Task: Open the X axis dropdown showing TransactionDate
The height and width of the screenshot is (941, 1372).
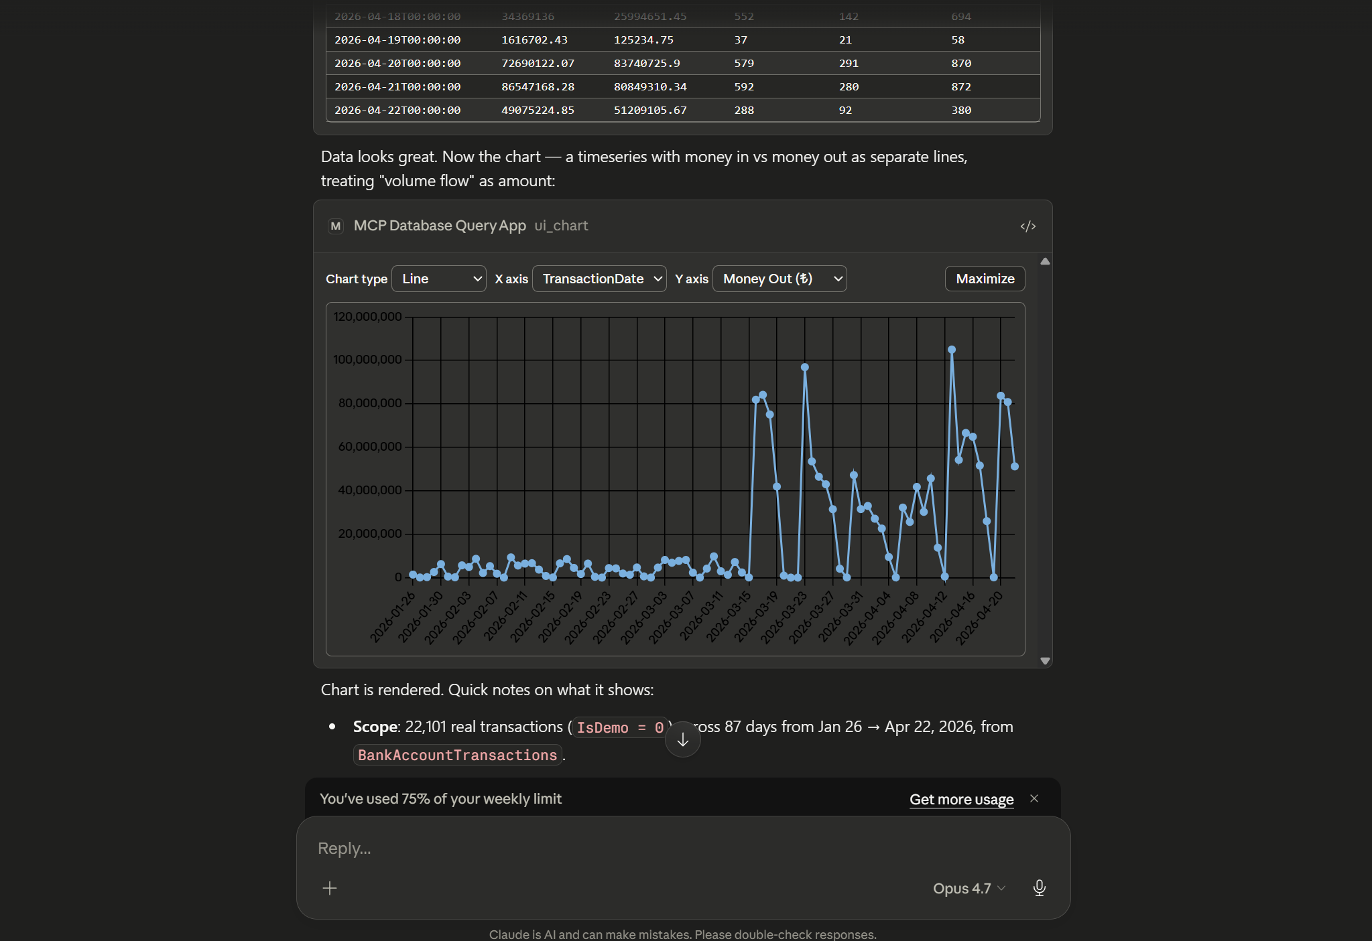Action: click(599, 279)
